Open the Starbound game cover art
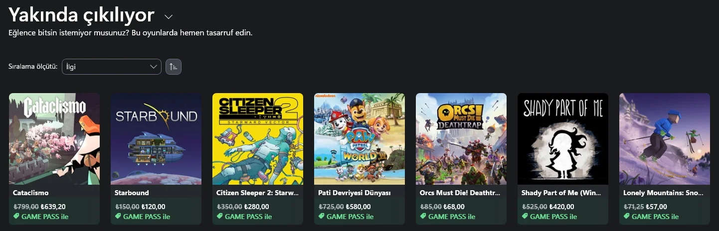Screen dimensions: 719x231 coord(156,138)
